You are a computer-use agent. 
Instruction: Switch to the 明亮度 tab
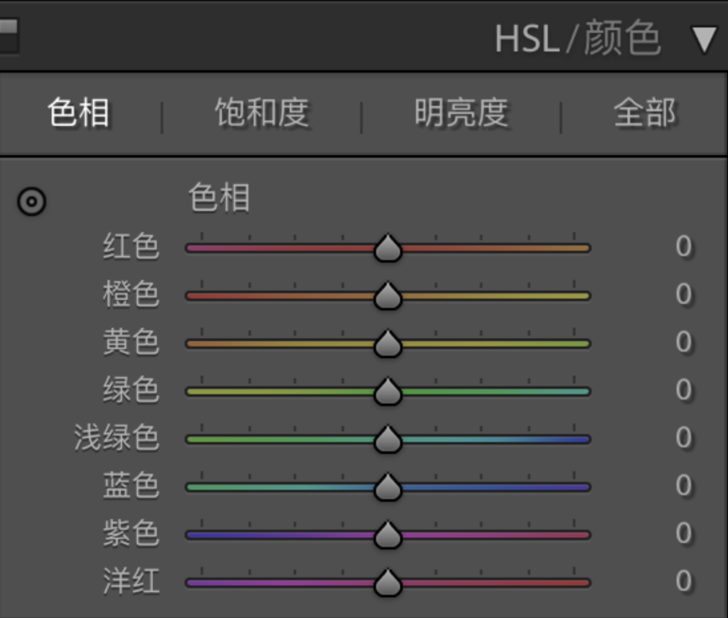tap(461, 113)
